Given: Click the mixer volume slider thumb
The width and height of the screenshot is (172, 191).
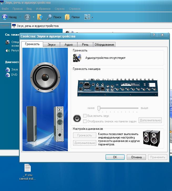Looking at the screenshot, I should click(99, 108).
